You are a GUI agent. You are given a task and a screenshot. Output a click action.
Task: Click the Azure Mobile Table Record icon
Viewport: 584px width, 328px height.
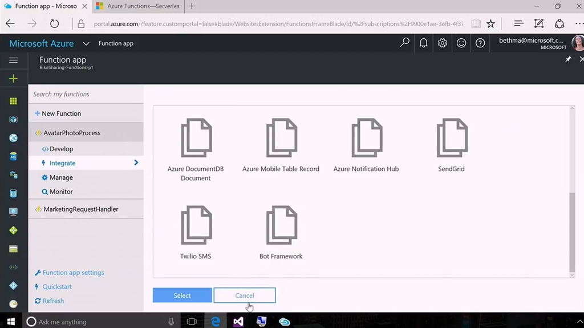click(x=281, y=139)
